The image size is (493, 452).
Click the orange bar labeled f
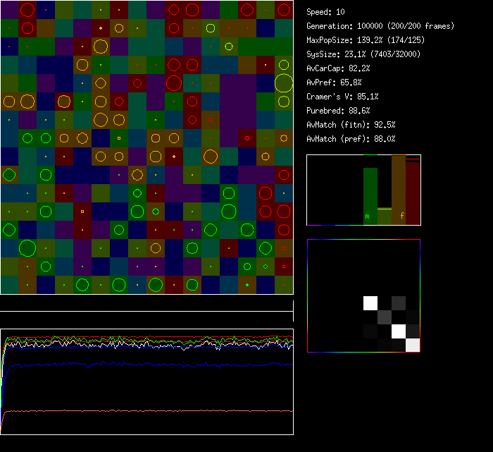coord(398,190)
